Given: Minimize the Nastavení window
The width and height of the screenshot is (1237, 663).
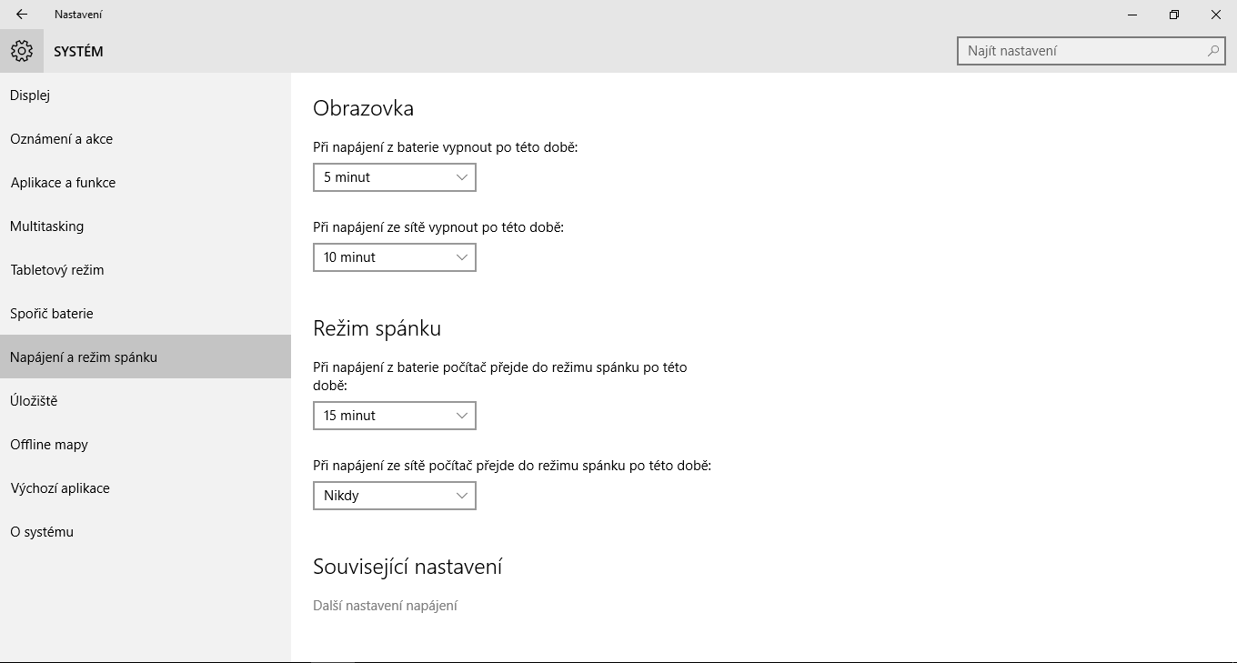Looking at the screenshot, I should 1132,15.
